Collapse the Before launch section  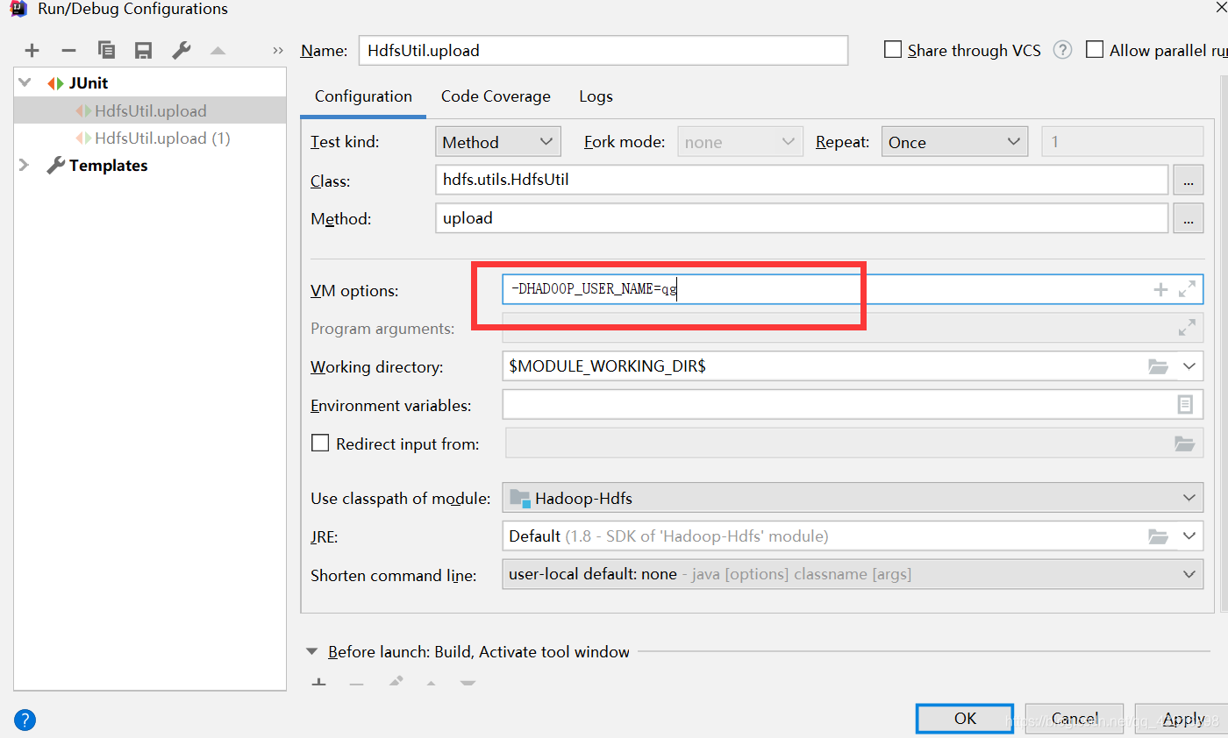311,651
